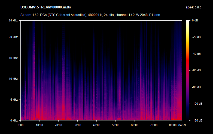This screenshot has height=134, width=213.
Task: Select the 50:00 time axis marker
Action: (x=116, y=125)
